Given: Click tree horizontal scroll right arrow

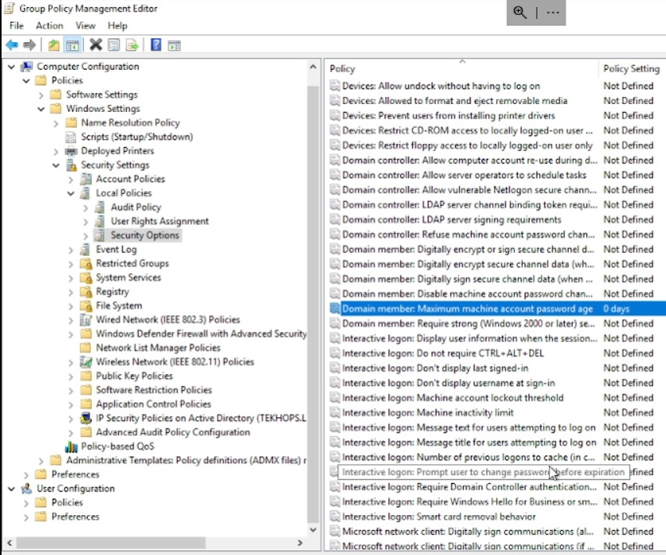Looking at the screenshot, I should [300, 542].
